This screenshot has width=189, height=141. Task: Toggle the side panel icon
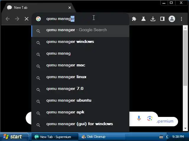click(162, 19)
